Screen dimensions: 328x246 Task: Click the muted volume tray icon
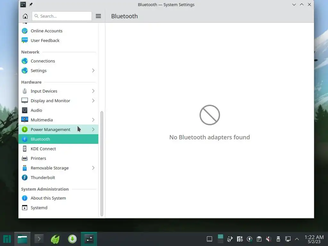269,239
